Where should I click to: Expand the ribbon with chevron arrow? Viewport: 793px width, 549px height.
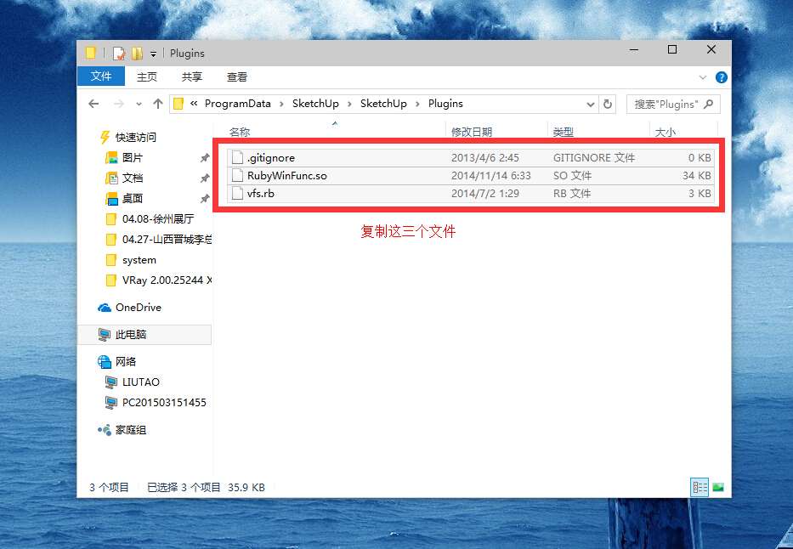click(x=705, y=76)
